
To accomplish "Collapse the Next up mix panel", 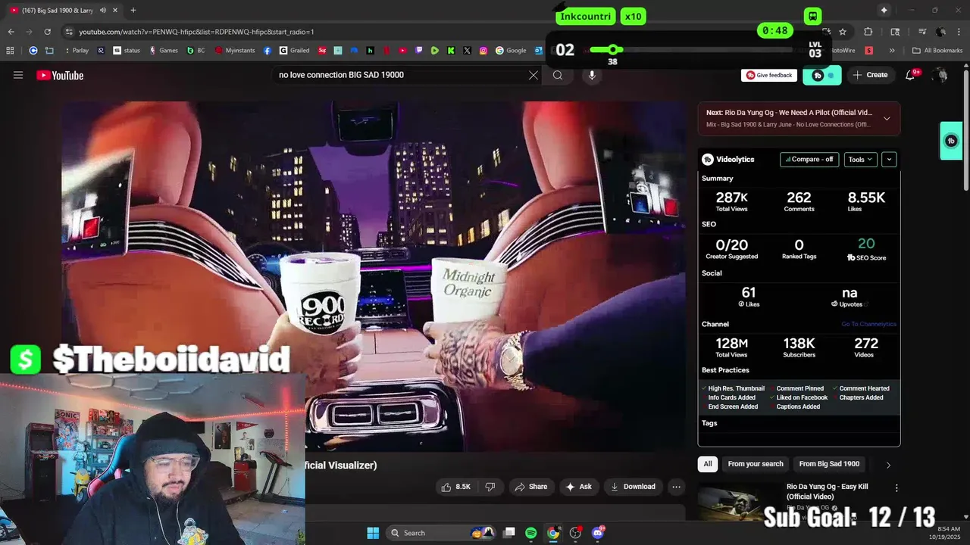I will point(887,118).
